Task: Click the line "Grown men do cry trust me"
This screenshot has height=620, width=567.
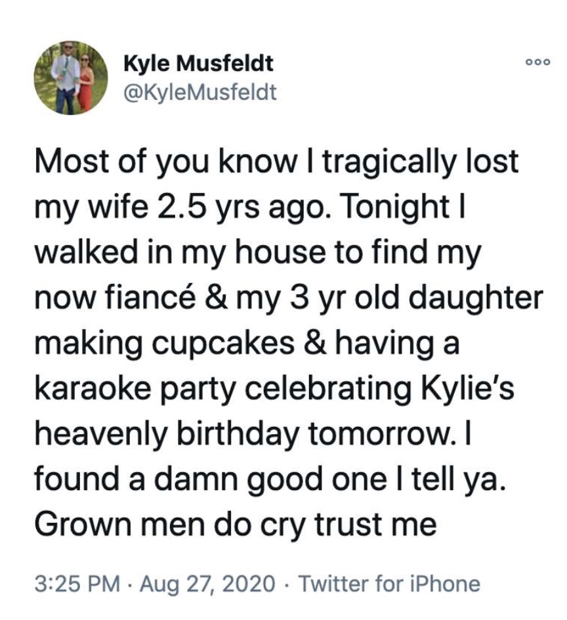Action: tap(236, 524)
